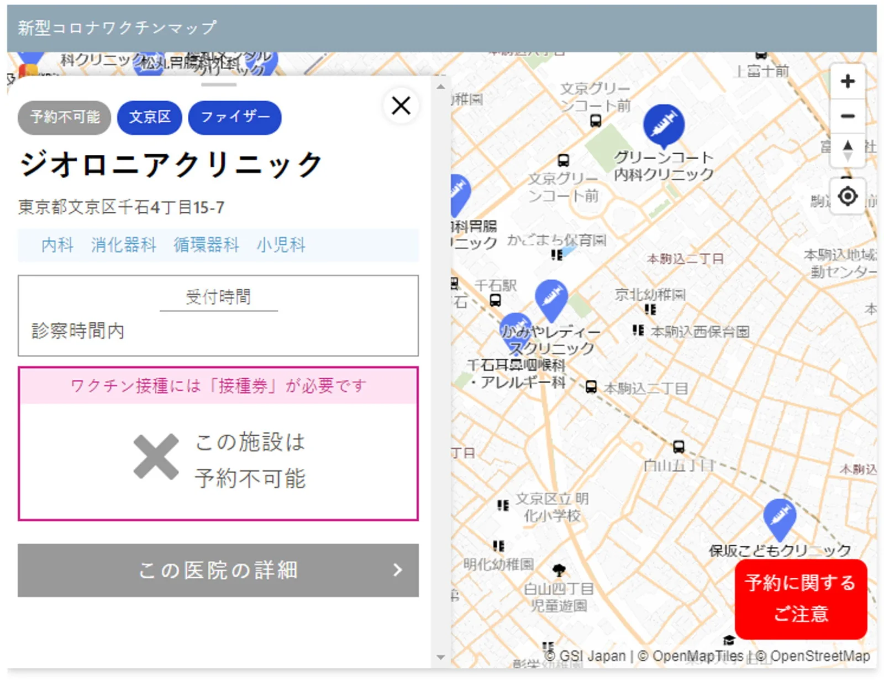Click the 京北幼稚園 map label
The width and height of the screenshot is (884, 680).
[x=650, y=294]
